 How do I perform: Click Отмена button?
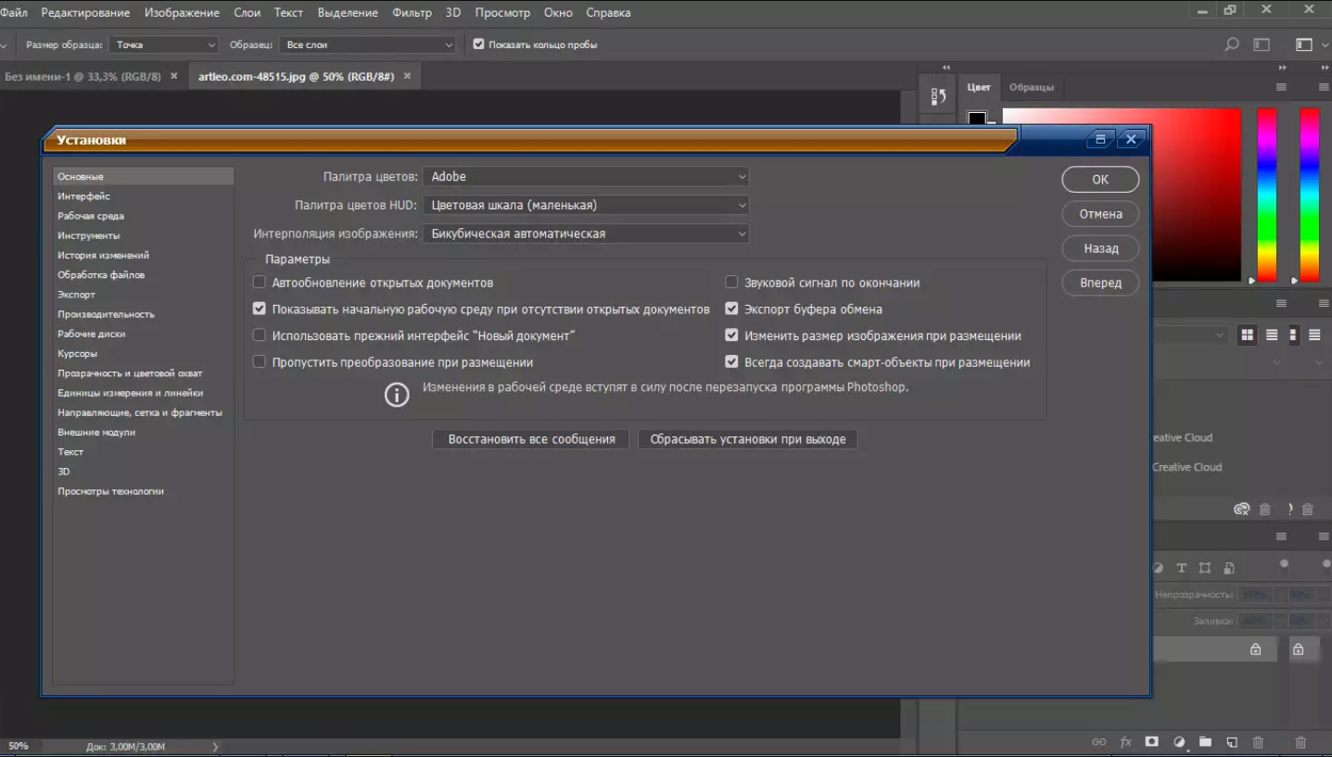(1100, 214)
